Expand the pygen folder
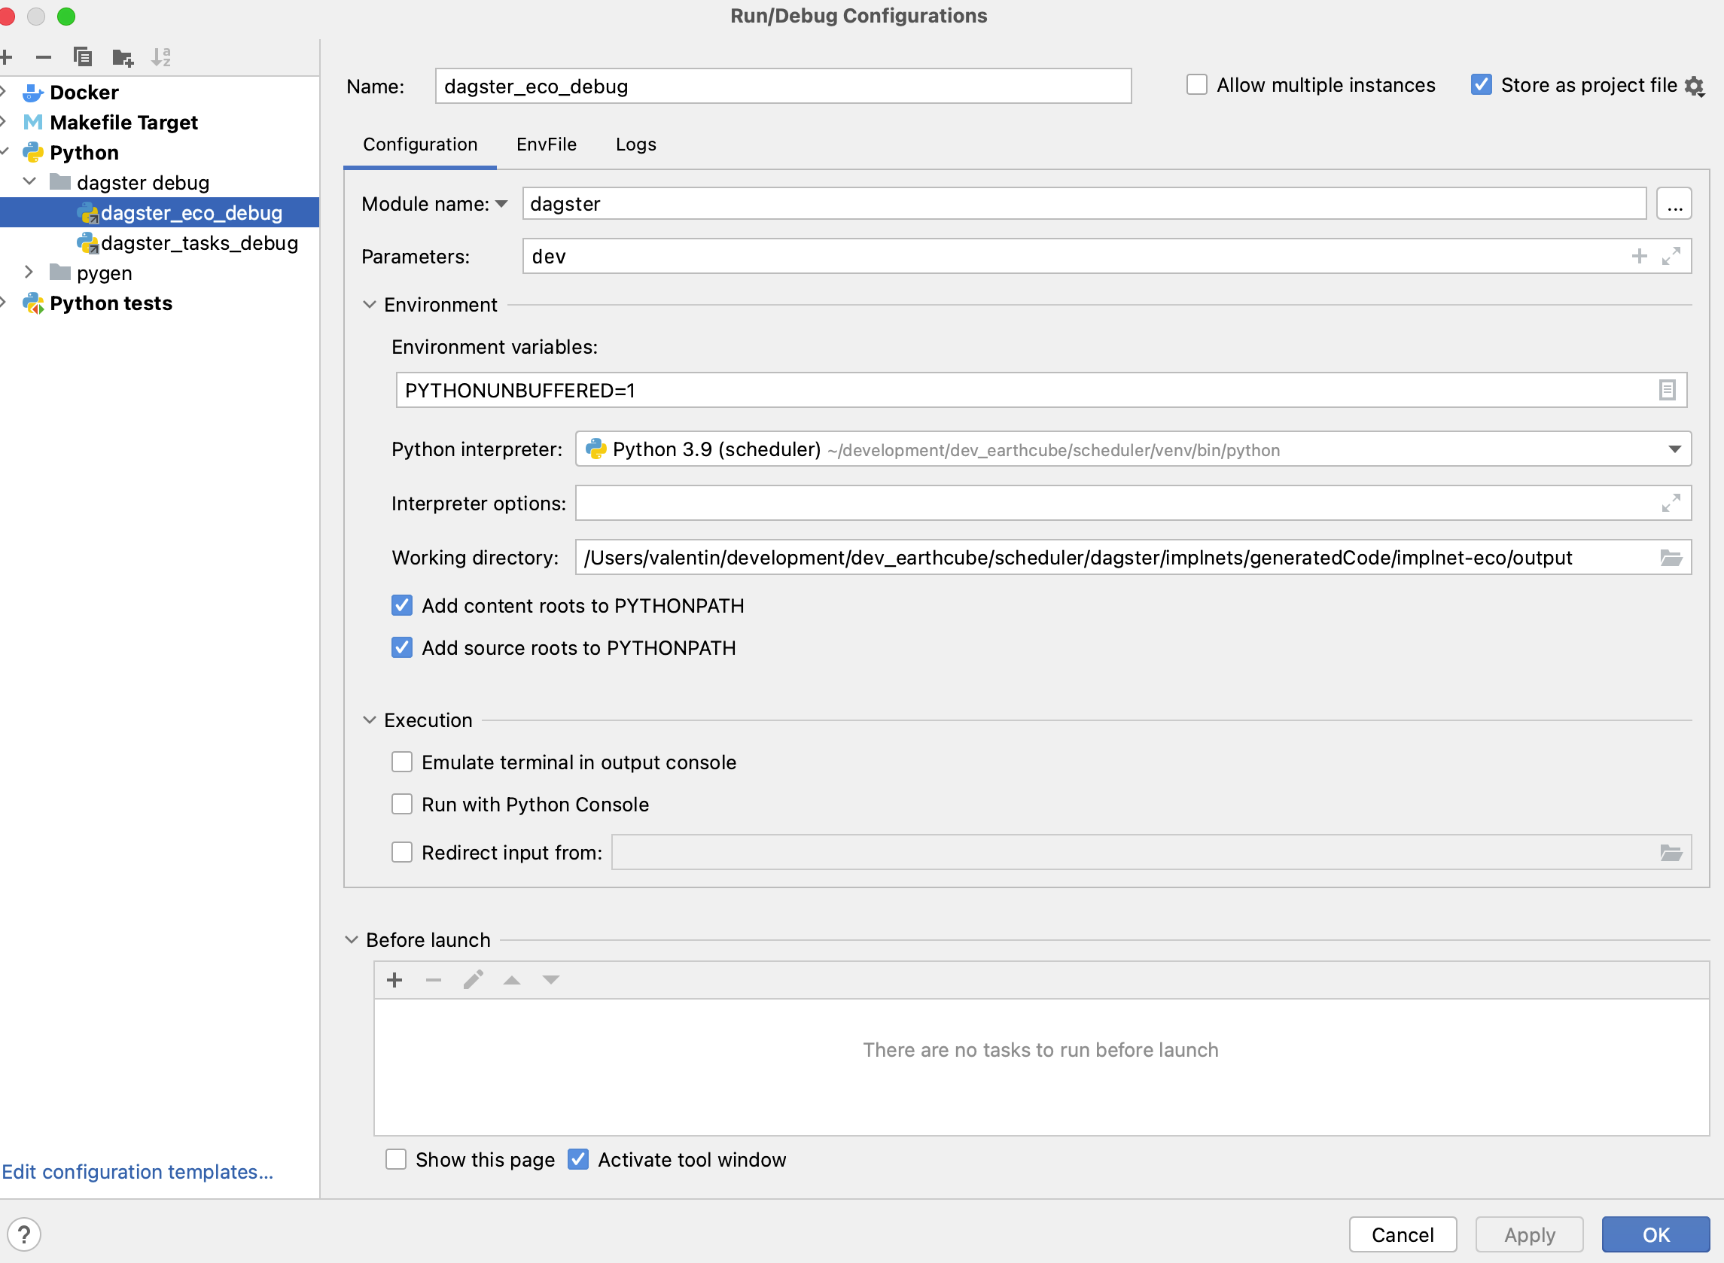Screen dimensions: 1724x1263 tap(30, 272)
